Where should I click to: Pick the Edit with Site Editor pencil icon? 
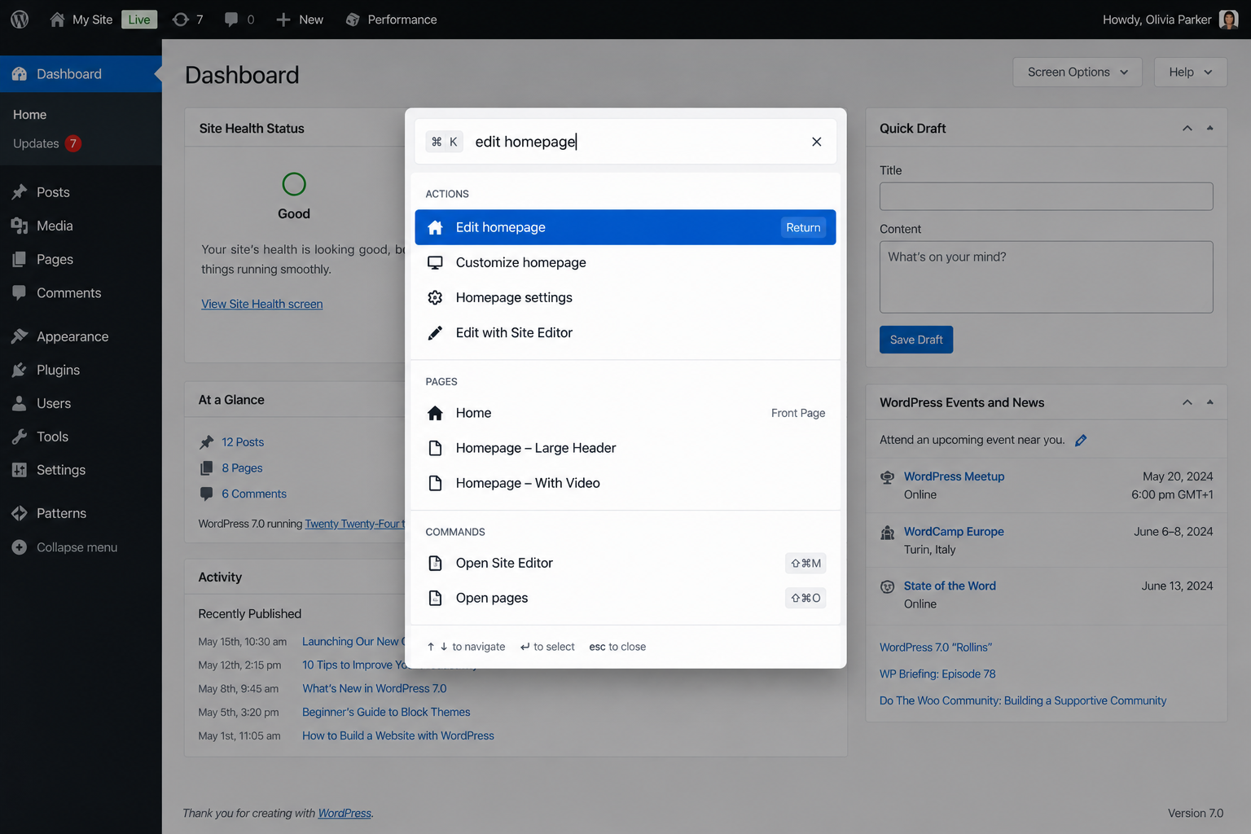pos(436,332)
